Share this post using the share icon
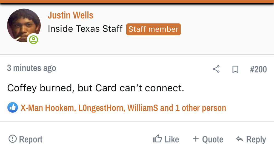Image resolution: width=274 pixels, height=155 pixels. click(x=216, y=69)
